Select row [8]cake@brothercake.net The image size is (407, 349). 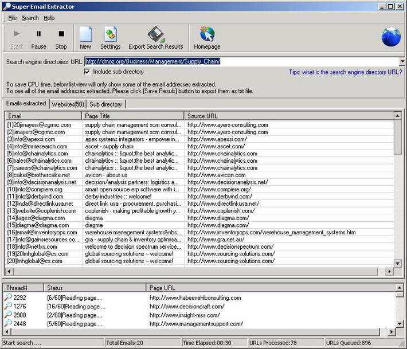click(199, 175)
